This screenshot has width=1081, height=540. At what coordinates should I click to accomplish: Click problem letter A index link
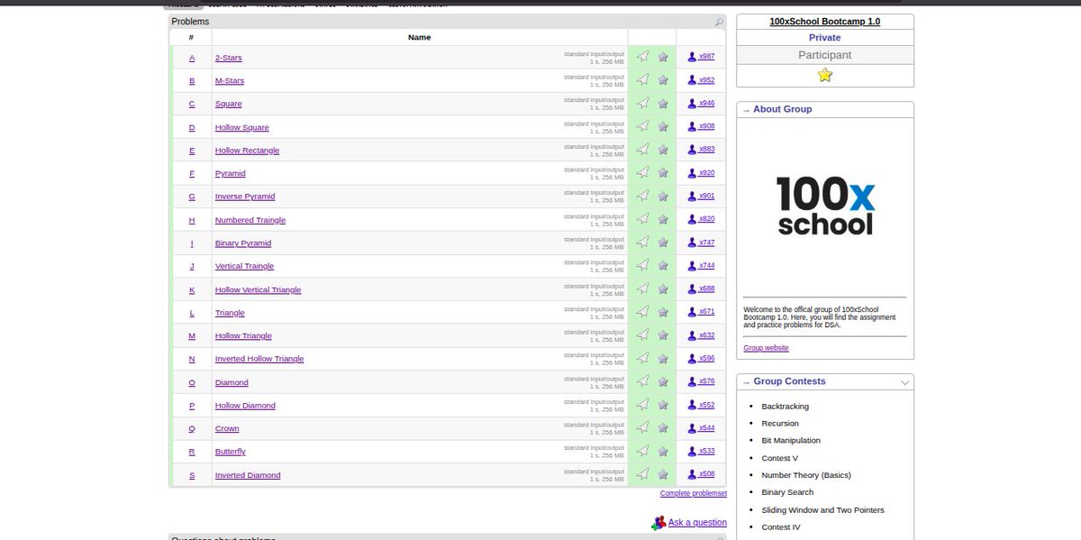point(192,58)
